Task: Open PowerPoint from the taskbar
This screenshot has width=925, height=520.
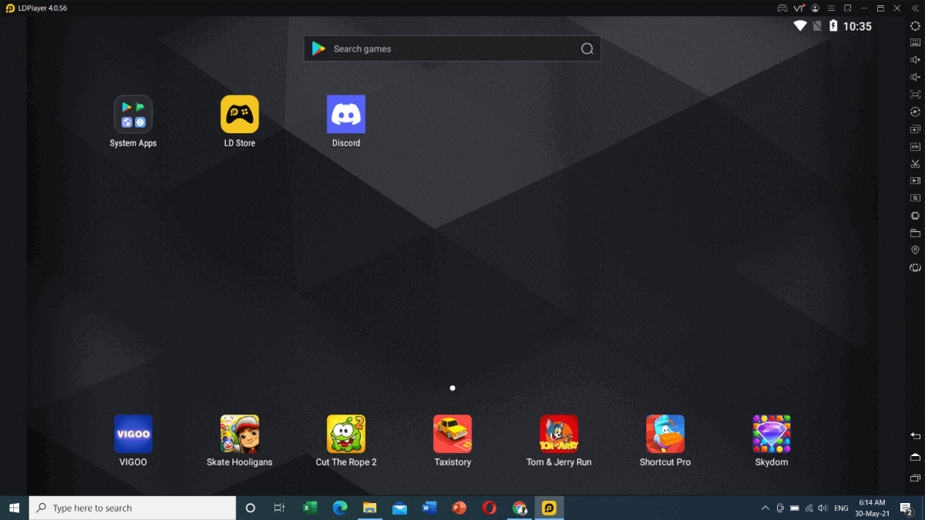Action: tap(459, 508)
